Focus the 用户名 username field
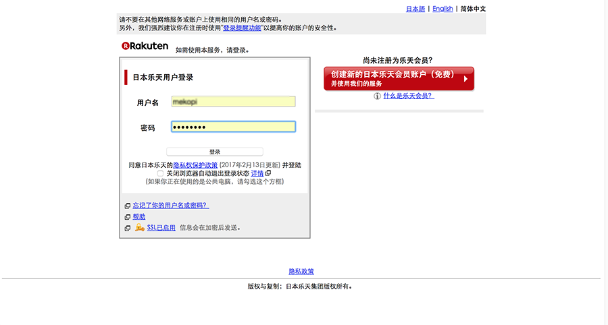608x325 pixels. pyautogui.click(x=234, y=101)
